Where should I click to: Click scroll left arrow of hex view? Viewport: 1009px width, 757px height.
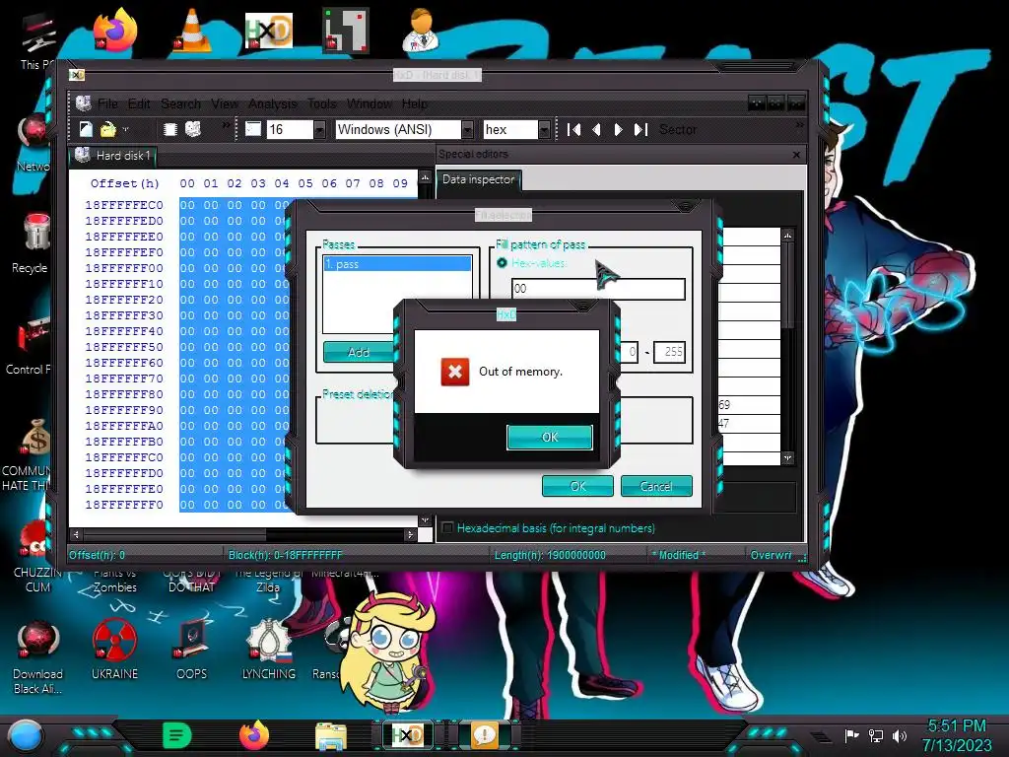76,534
